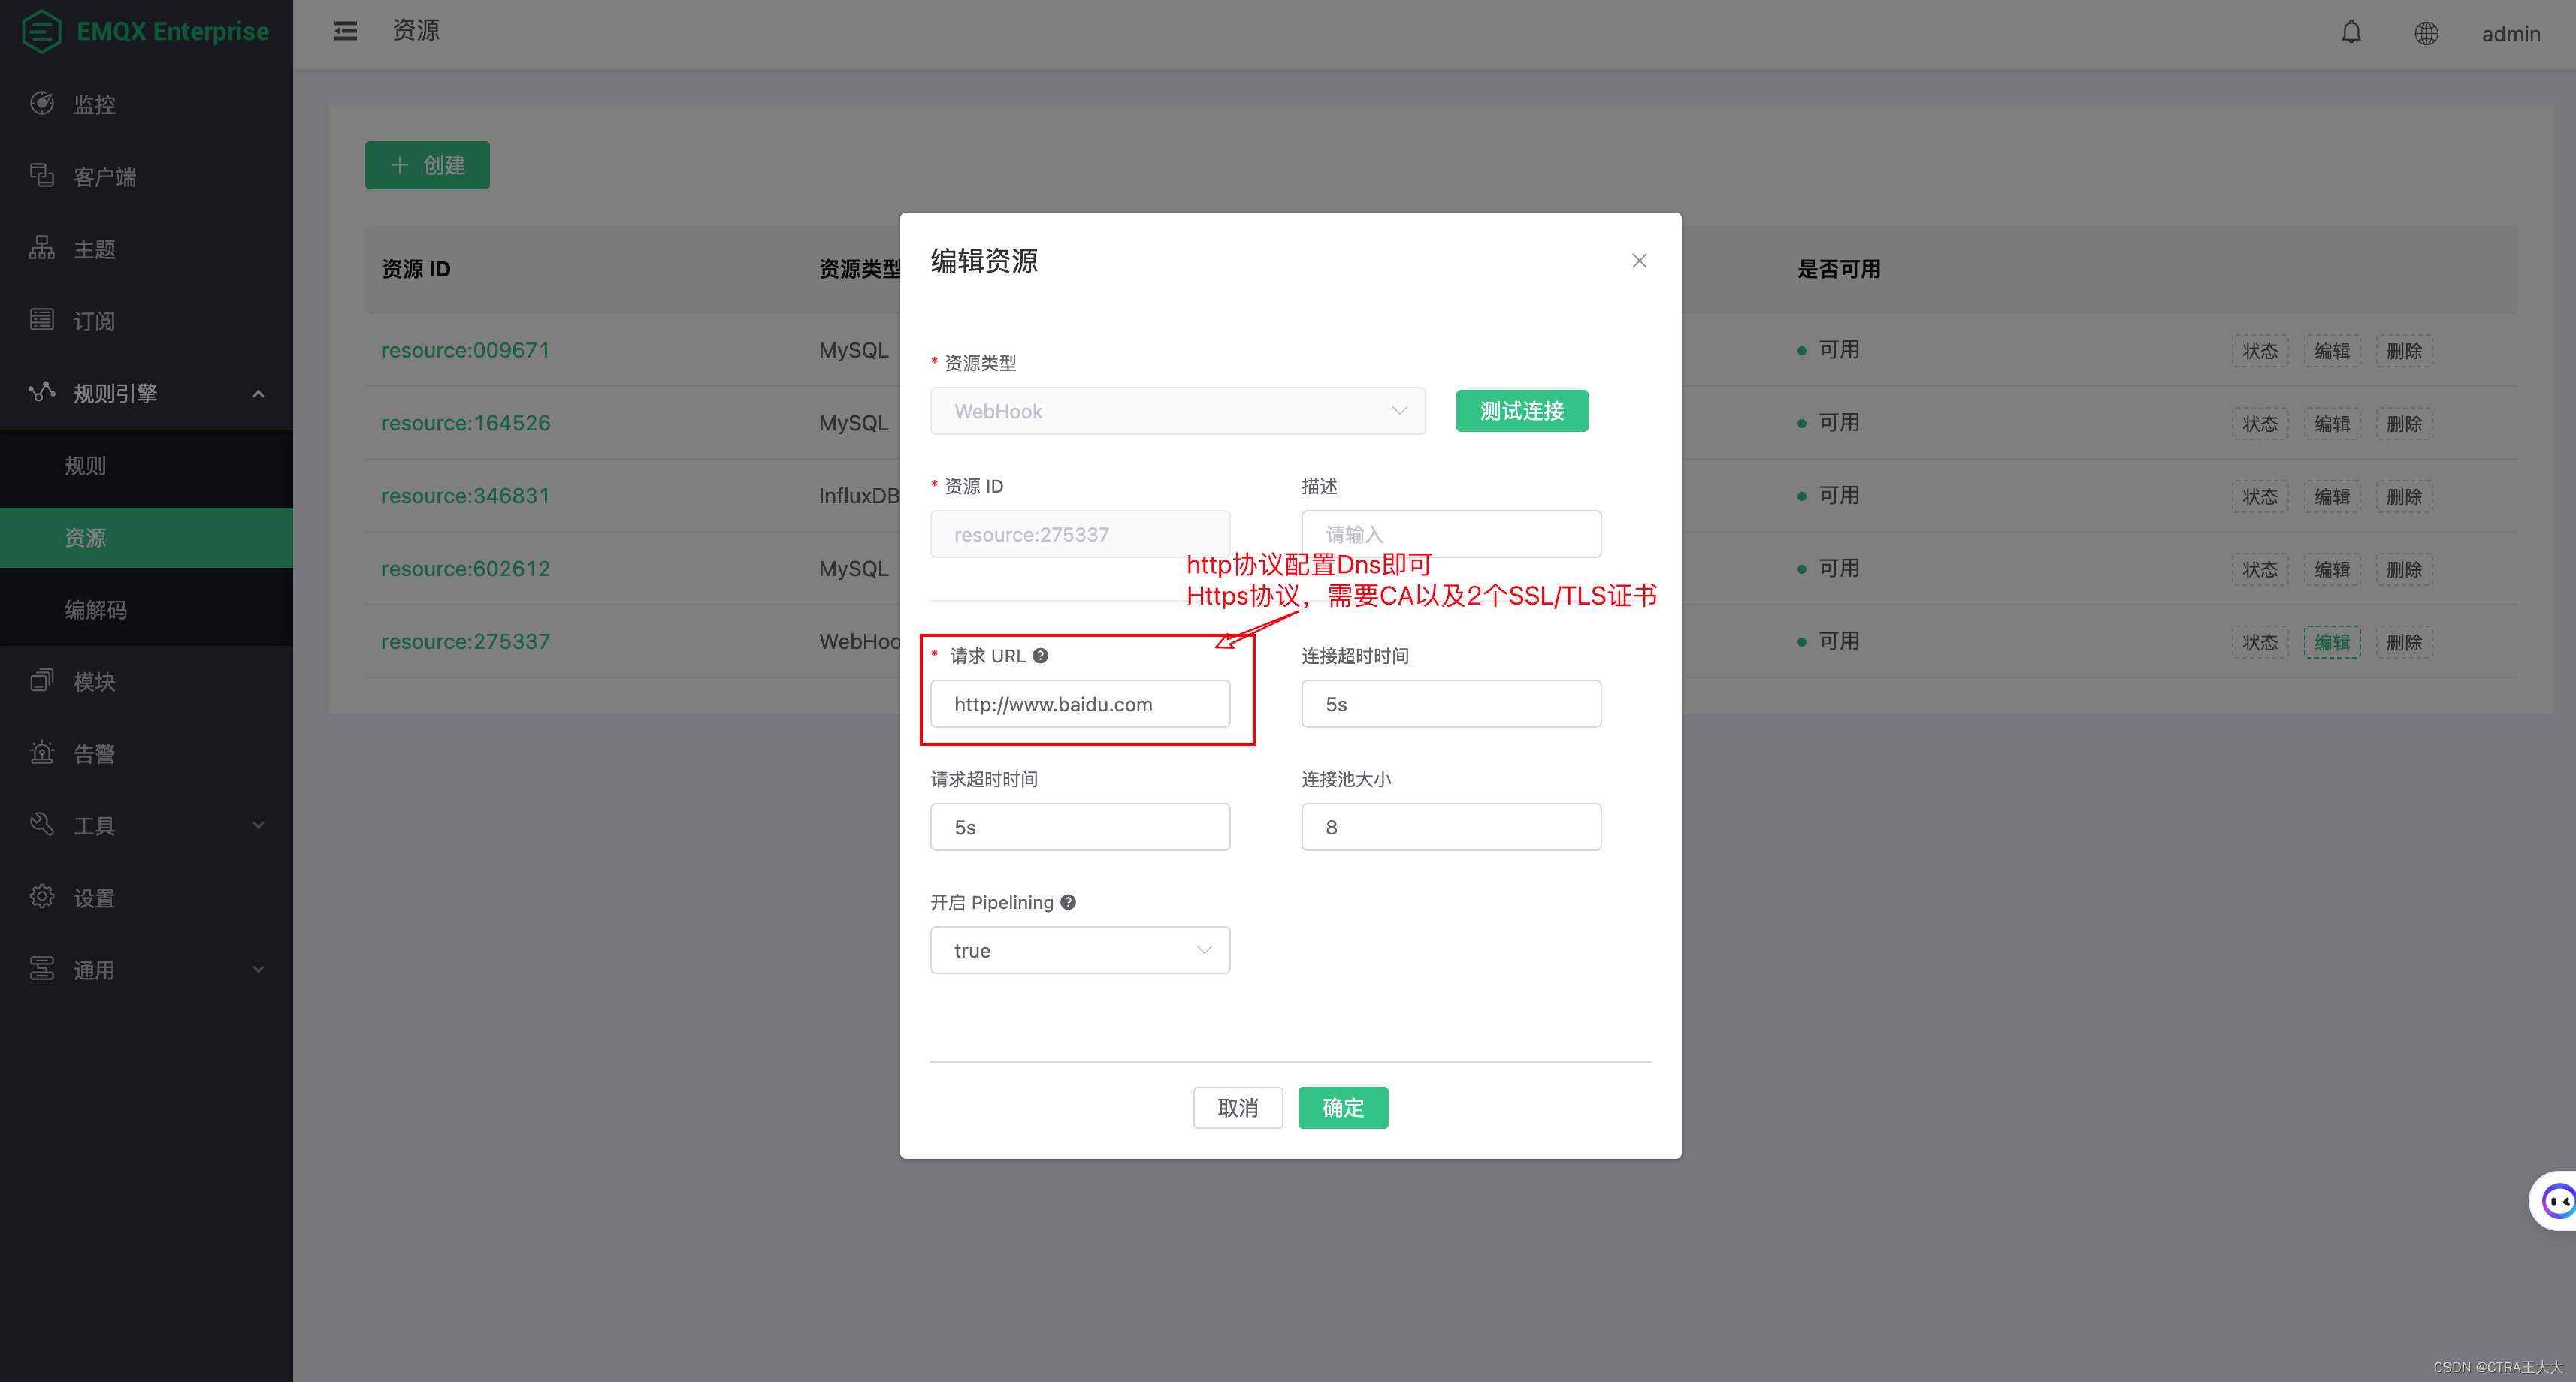
Task: Click the help icon beside 开启 Pipelining
Action: click(1068, 901)
